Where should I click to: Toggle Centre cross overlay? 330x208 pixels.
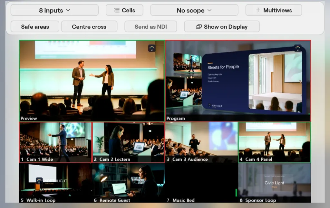click(89, 27)
